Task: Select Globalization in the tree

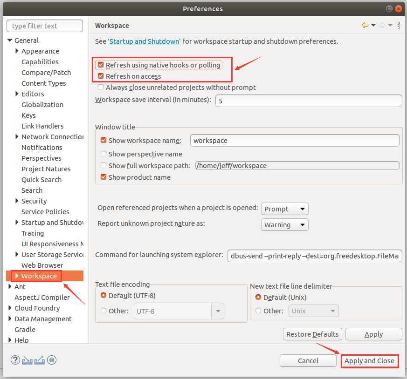Action: (x=42, y=104)
